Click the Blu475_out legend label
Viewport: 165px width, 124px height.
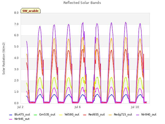pyautogui.click(x=22, y=114)
